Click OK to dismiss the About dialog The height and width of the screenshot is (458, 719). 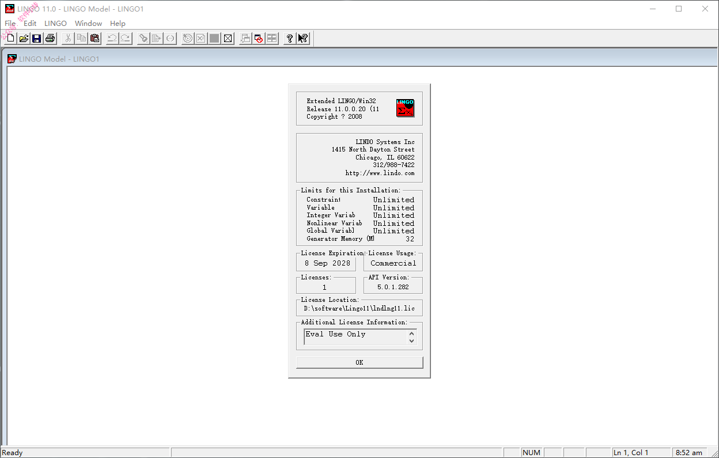point(359,362)
